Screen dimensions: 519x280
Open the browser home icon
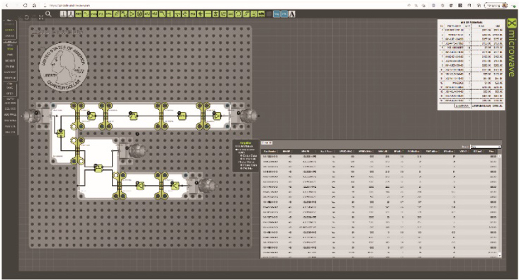[x=34, y=6]
